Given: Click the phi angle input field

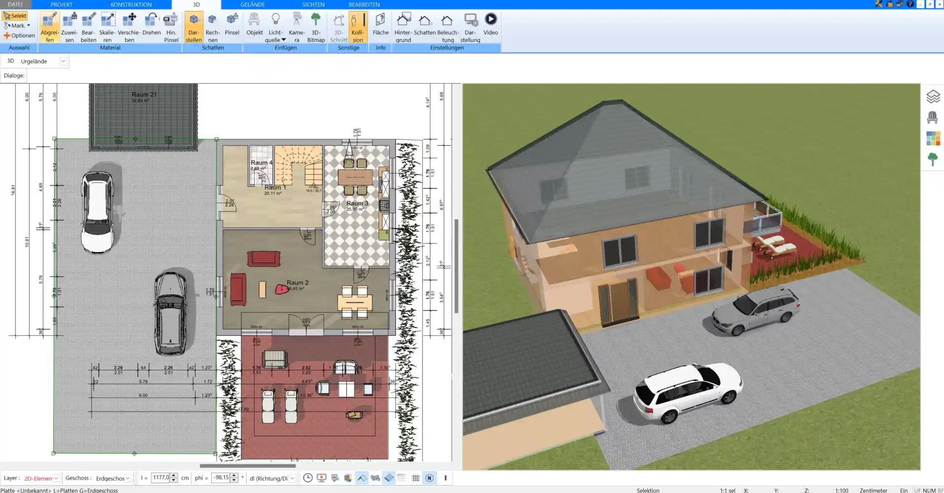Looking at the screenshot, I should pos(221,478).
